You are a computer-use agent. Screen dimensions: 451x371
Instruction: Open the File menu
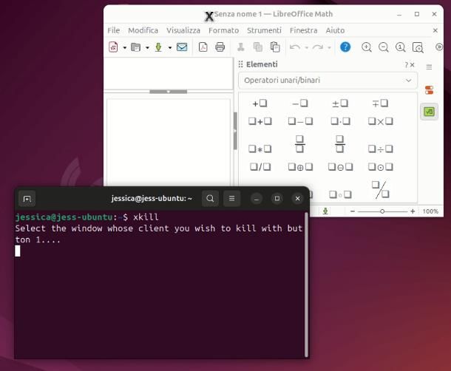[114, 30]
